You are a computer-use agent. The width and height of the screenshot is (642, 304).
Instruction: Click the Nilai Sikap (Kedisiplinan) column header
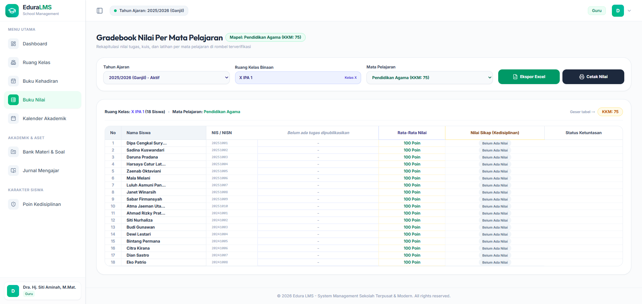pos(495,133)
